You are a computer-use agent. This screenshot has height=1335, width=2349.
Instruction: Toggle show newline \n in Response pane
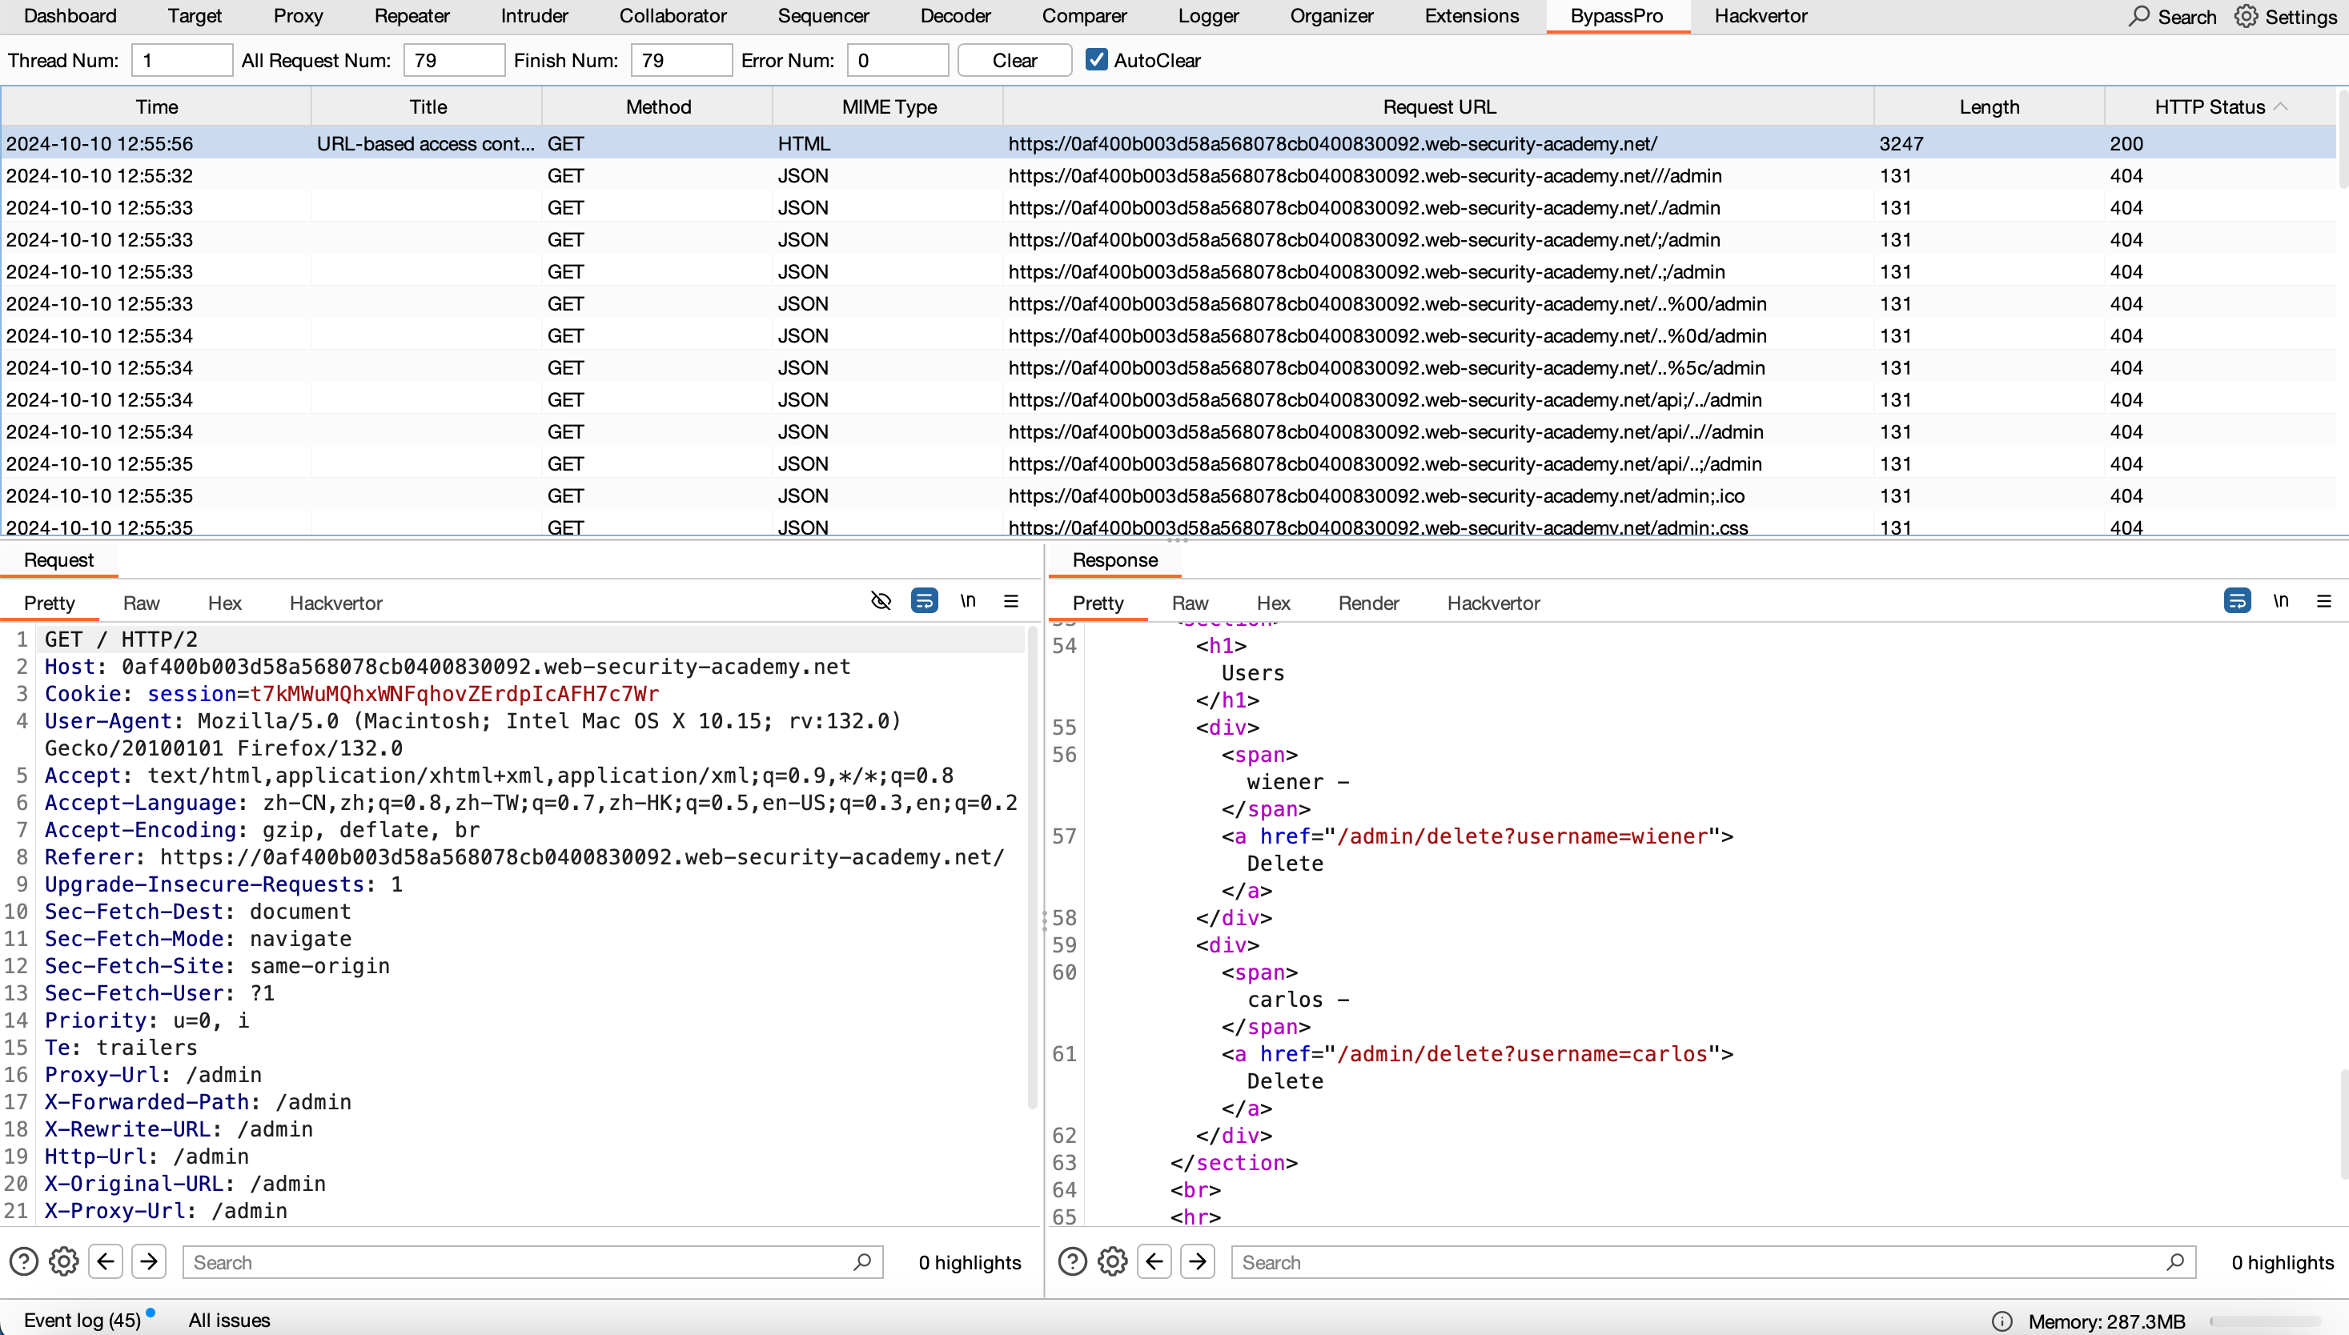[2281, 600]
